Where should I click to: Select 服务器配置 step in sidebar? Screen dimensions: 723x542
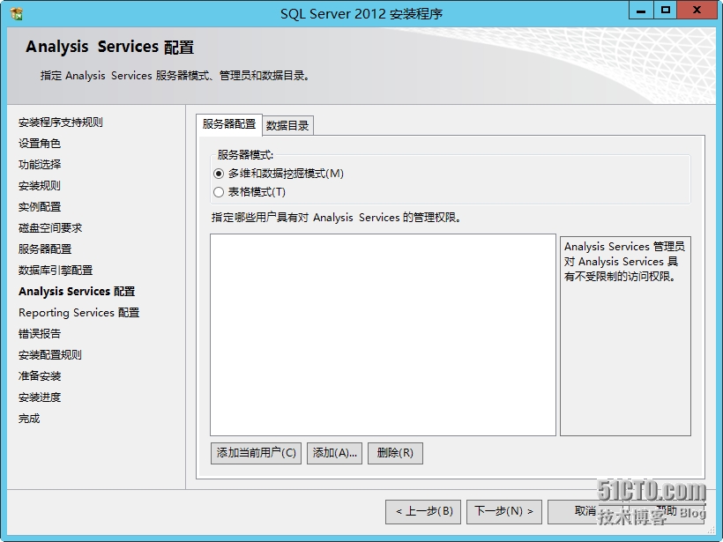pyautogui.click(x=45, y=249)
